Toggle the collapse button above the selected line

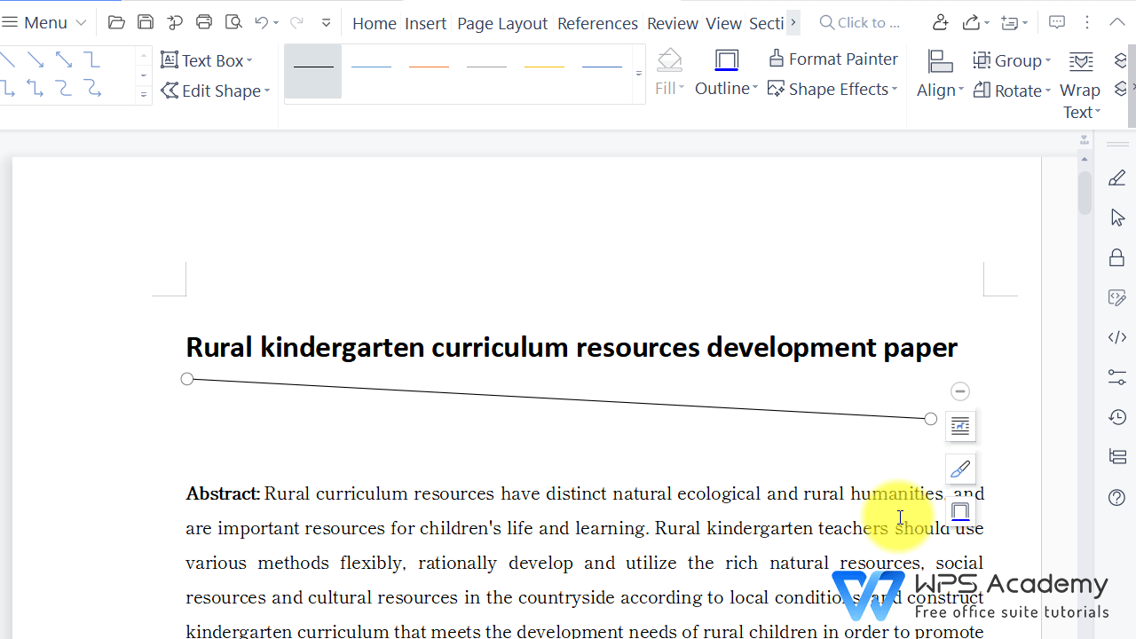(x=959, y=390)
